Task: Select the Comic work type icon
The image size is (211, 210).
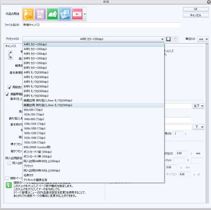Action: [40, 14]
